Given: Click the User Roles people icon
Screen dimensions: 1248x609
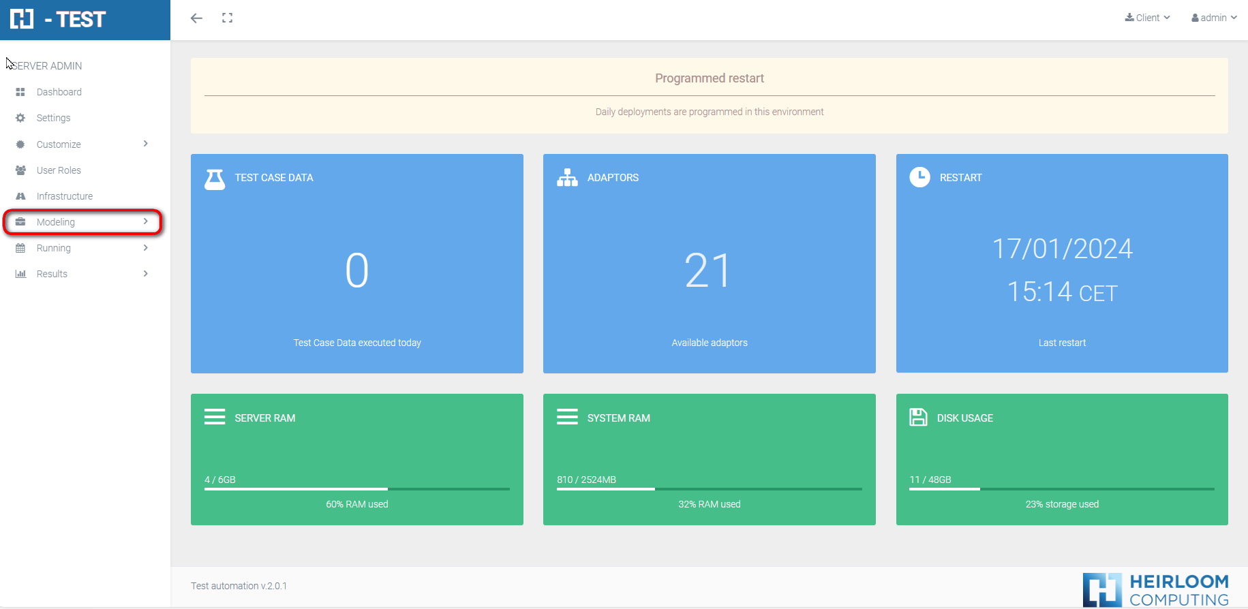Looking at the screenshot, I should (20, 170).
